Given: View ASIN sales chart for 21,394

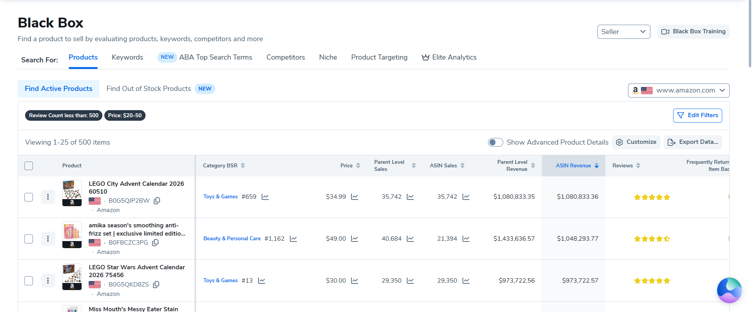Looking at the screenshot, I should [x=466, y=239].
